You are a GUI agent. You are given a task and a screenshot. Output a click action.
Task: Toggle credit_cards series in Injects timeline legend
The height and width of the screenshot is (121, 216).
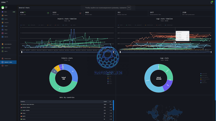[32, 25]
